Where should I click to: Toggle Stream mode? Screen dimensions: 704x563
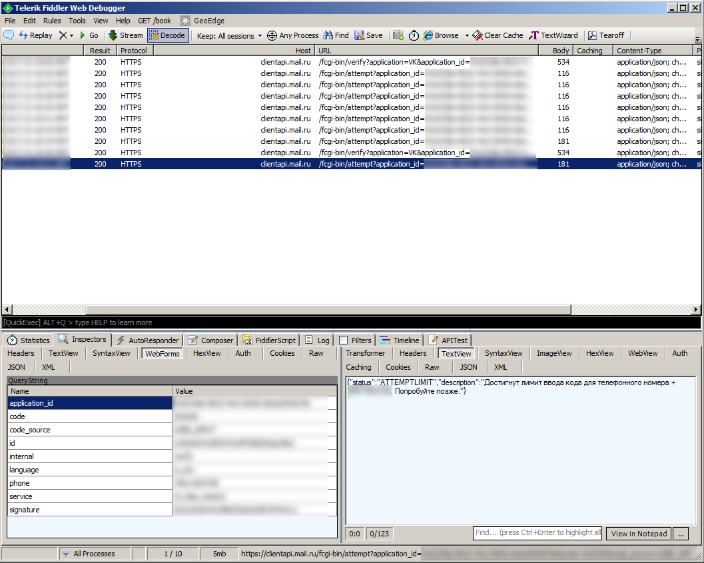click(x=126, y=35)
